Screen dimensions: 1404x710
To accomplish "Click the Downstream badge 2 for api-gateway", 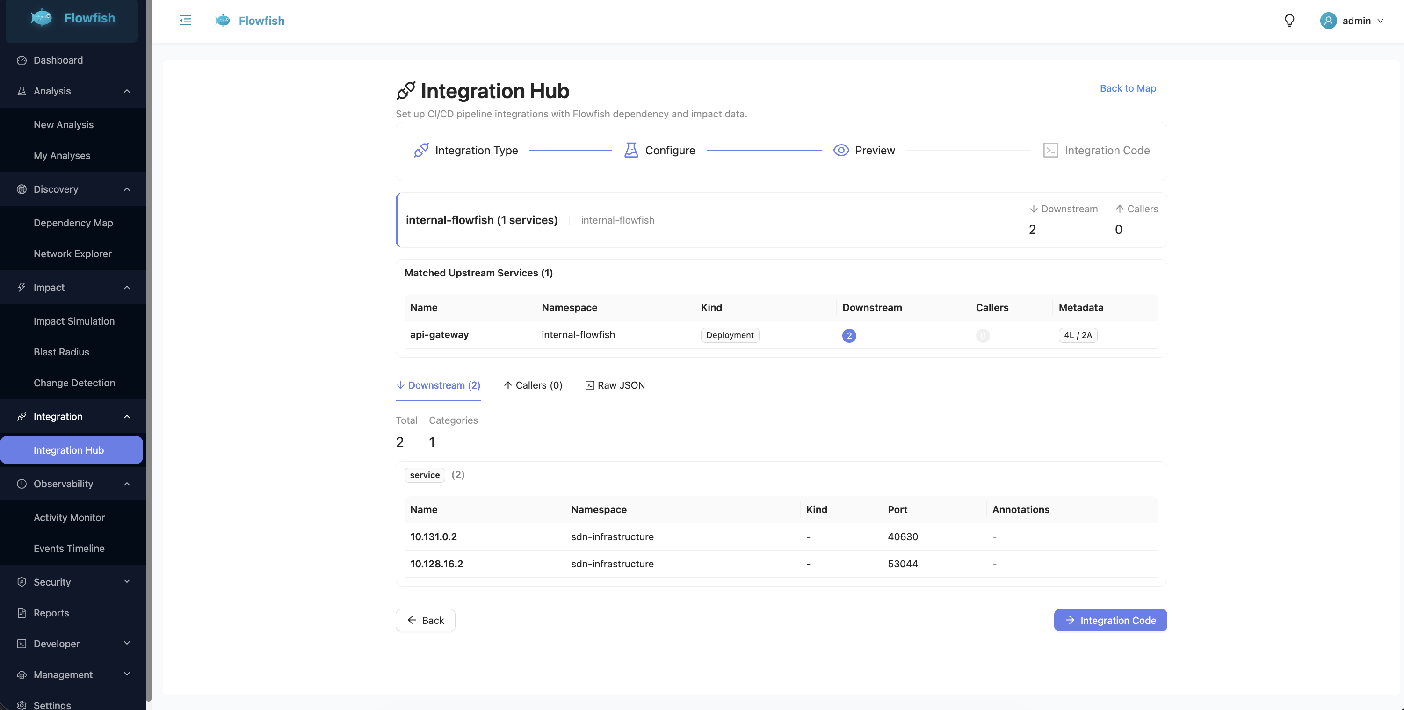I will pos(849,336).
